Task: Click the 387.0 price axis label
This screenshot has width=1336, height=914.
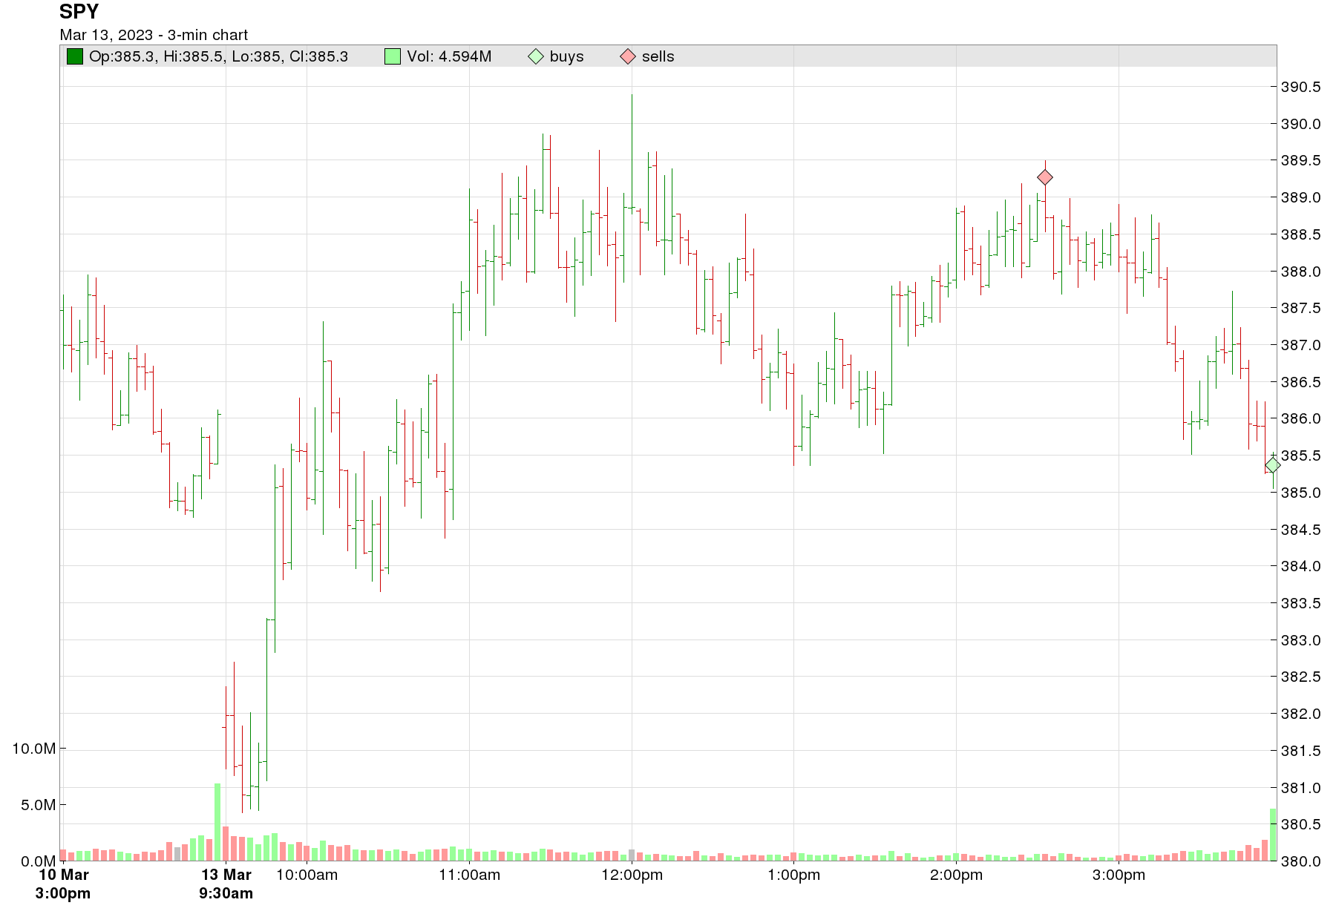Action: 1301,345
